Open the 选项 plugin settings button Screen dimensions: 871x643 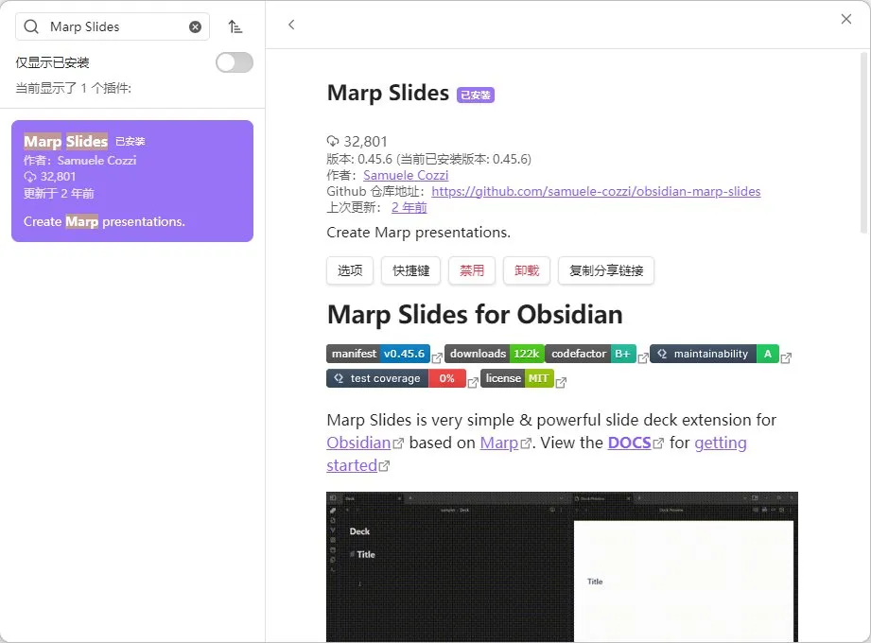[x=350, y=270]
